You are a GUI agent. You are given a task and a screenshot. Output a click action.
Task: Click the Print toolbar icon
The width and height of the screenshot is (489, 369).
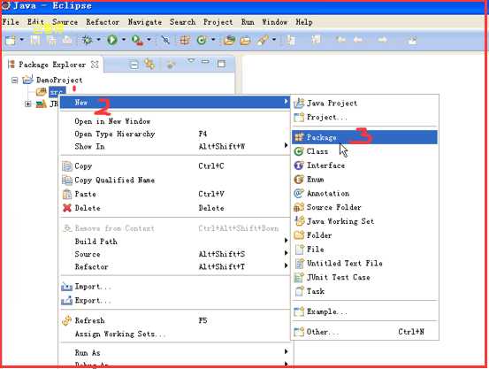[x=66, y=40]
